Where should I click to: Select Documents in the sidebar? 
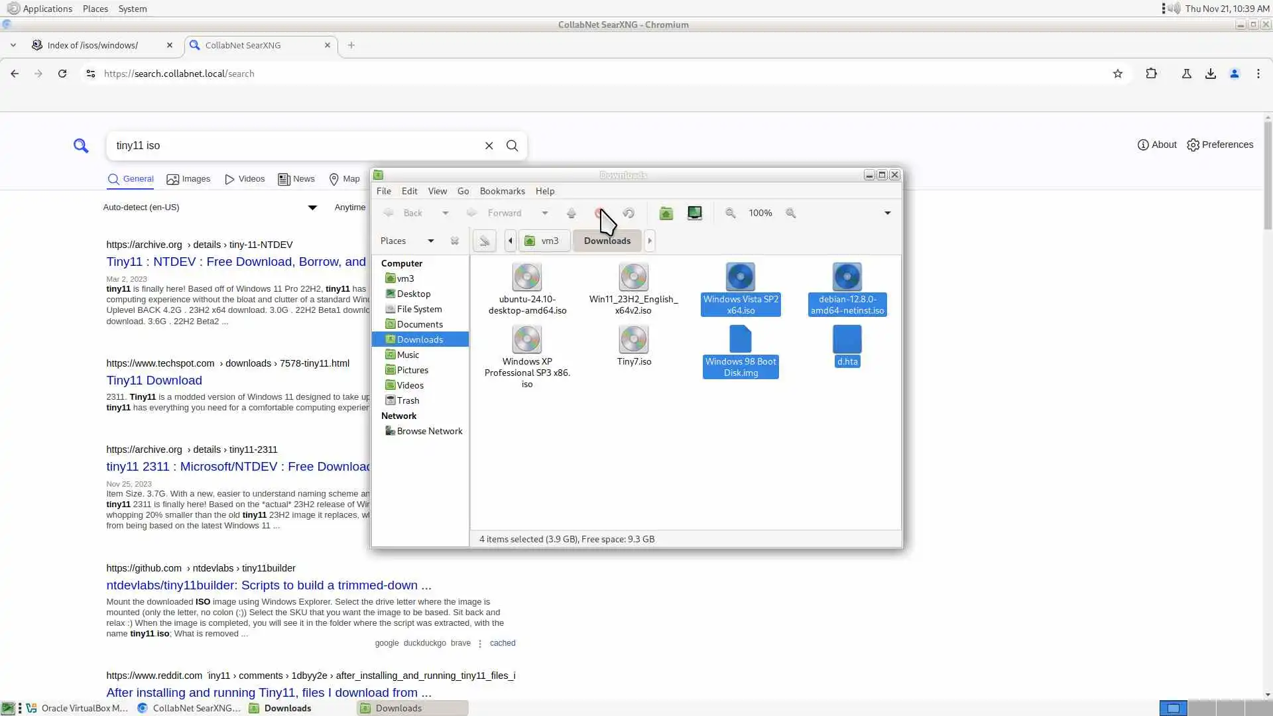[419, 324]
